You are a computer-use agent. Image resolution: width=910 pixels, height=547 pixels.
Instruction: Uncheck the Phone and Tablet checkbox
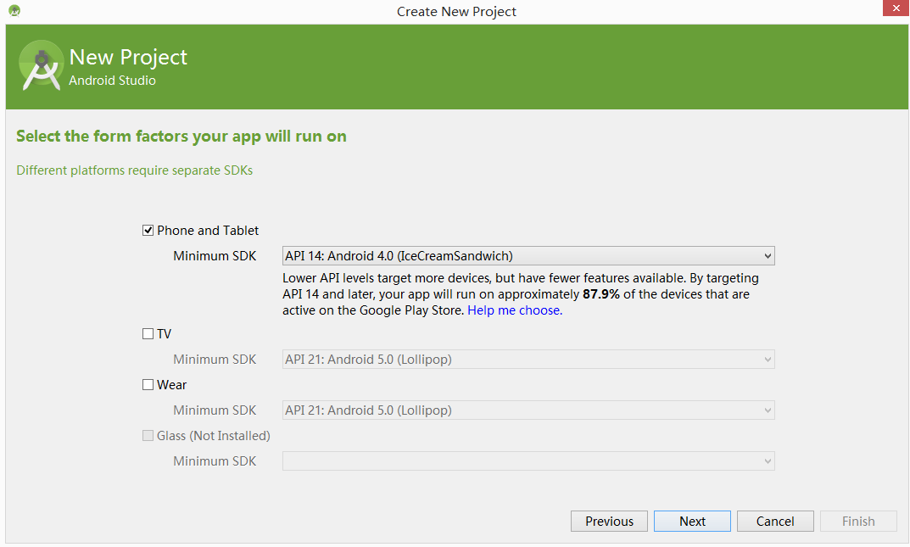(148, 231)
